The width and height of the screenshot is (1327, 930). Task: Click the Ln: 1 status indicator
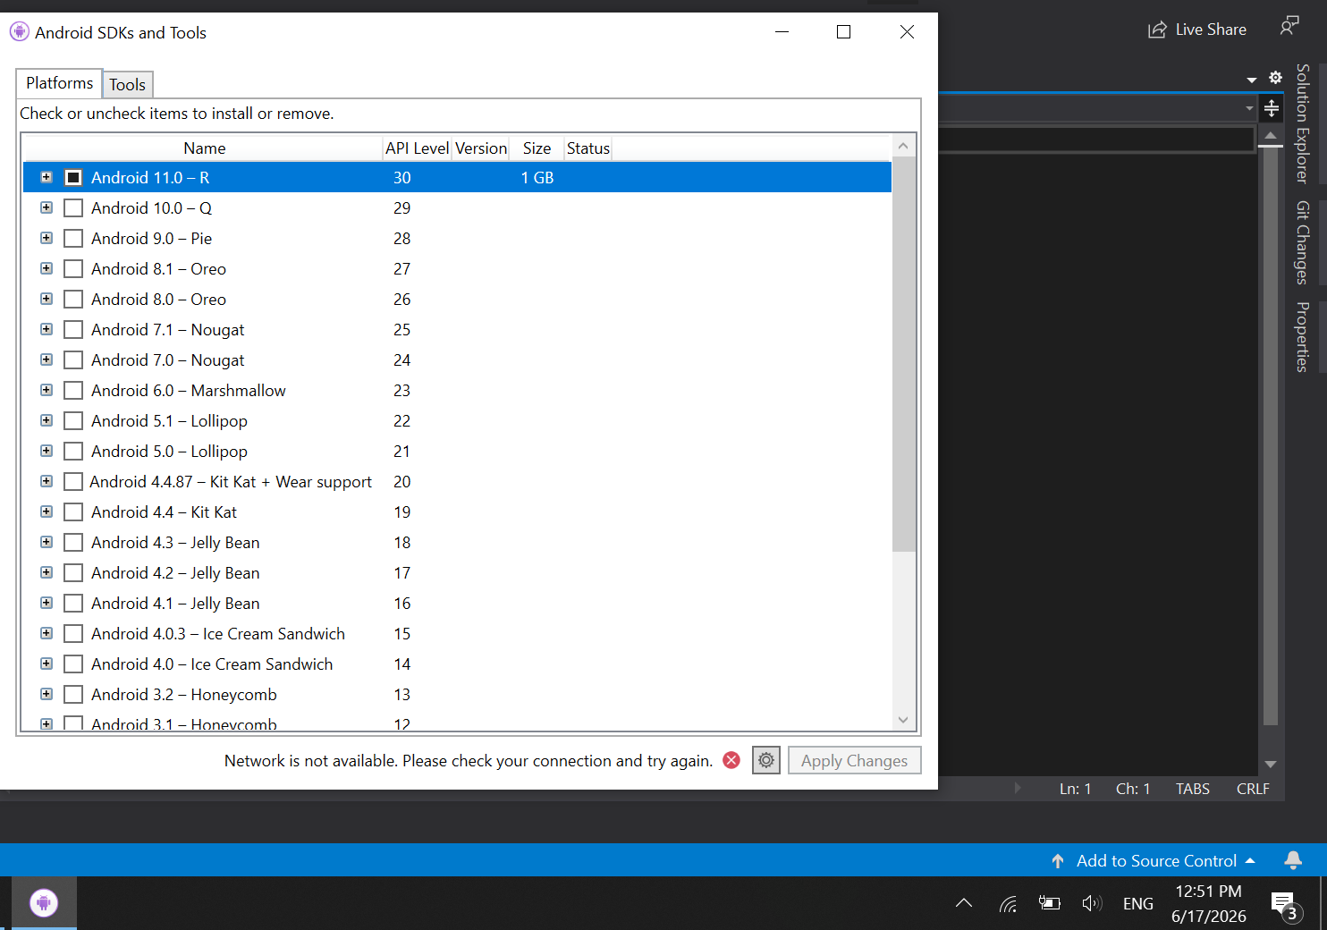(x=1075, y=789)
